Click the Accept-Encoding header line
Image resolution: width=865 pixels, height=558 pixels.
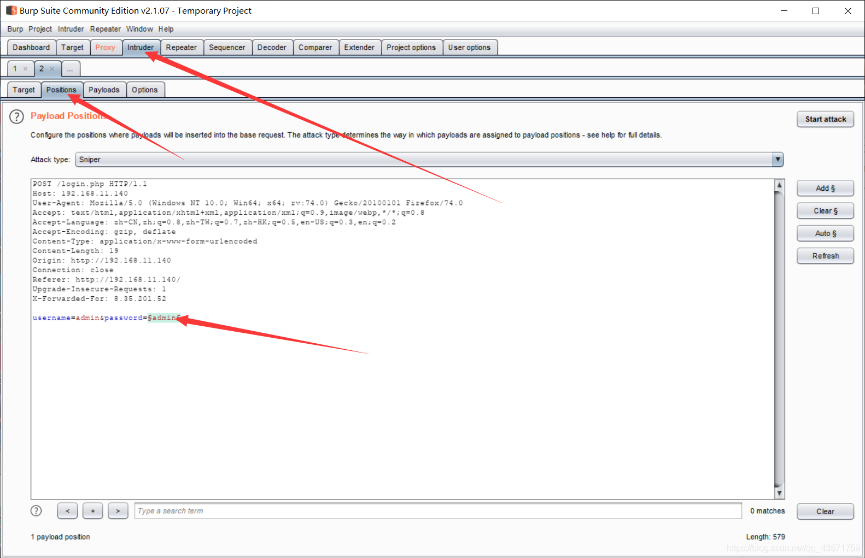(x=104, y=232)
